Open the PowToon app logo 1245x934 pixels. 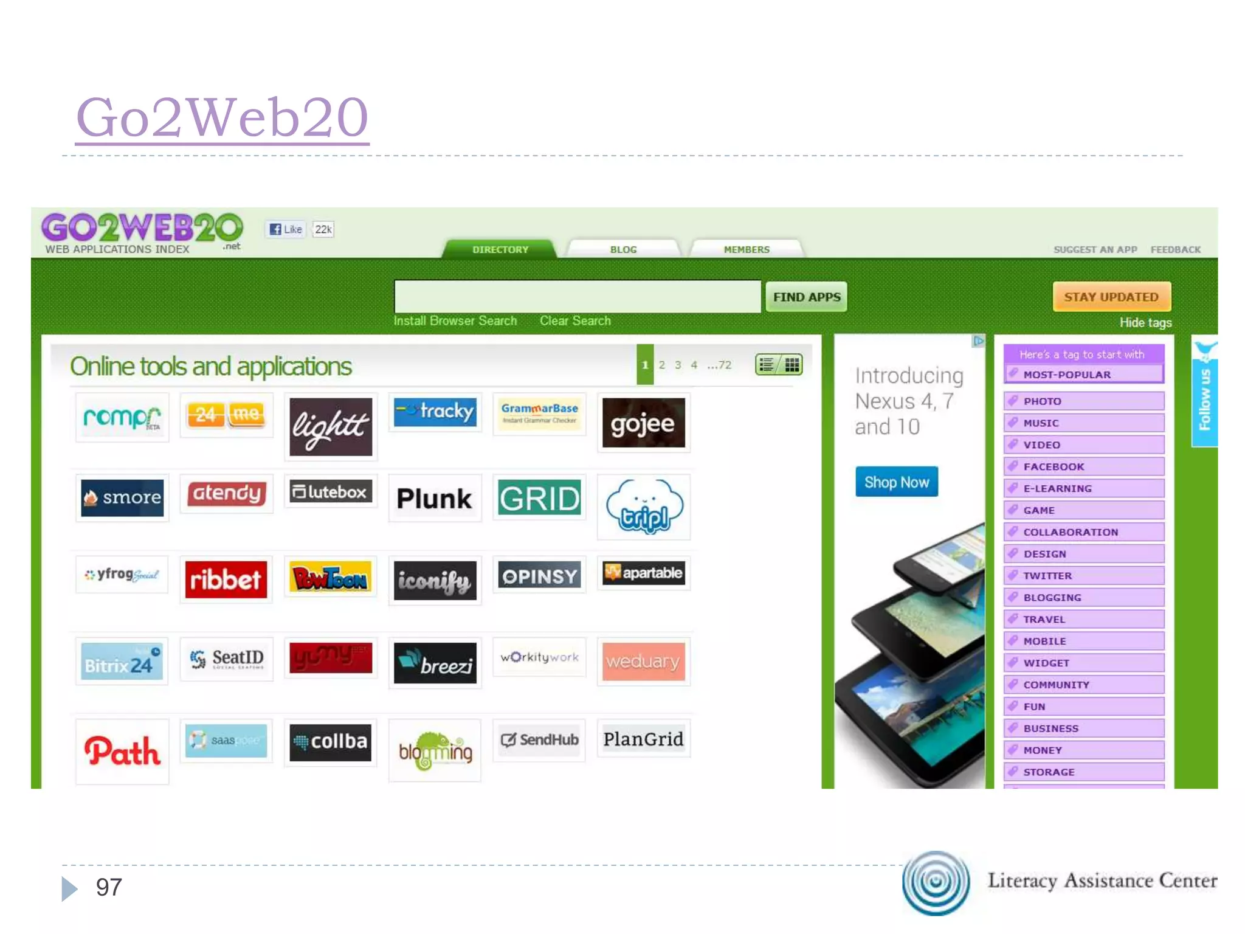[x=331, y=576]
